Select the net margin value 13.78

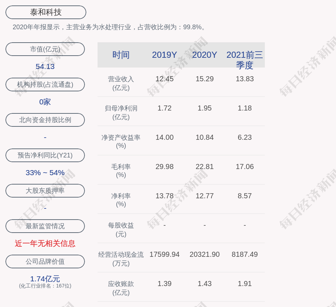click(x=164, y=196)
